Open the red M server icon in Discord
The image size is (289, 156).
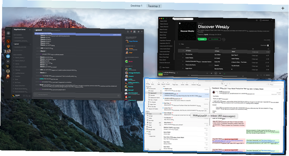pos(8,76)
